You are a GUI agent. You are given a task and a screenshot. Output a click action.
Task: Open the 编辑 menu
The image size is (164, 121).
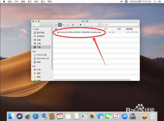(x=23, y=2)
